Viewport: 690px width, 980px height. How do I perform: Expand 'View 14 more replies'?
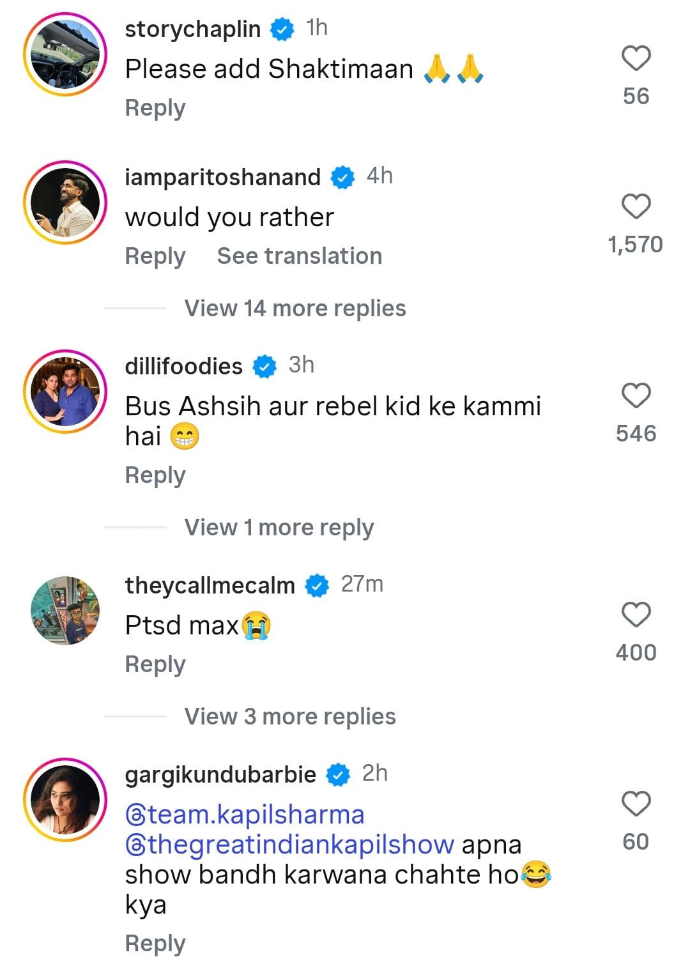tap(295, 309)
